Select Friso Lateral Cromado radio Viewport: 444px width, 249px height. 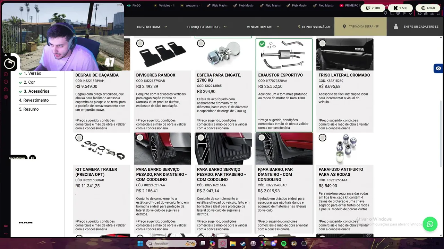point(322,43)
